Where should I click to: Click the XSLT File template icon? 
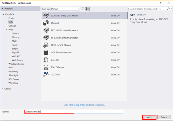[46, 74]
